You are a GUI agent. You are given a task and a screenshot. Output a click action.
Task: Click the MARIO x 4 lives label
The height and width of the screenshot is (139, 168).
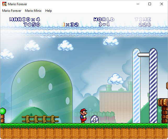[25, 19]
